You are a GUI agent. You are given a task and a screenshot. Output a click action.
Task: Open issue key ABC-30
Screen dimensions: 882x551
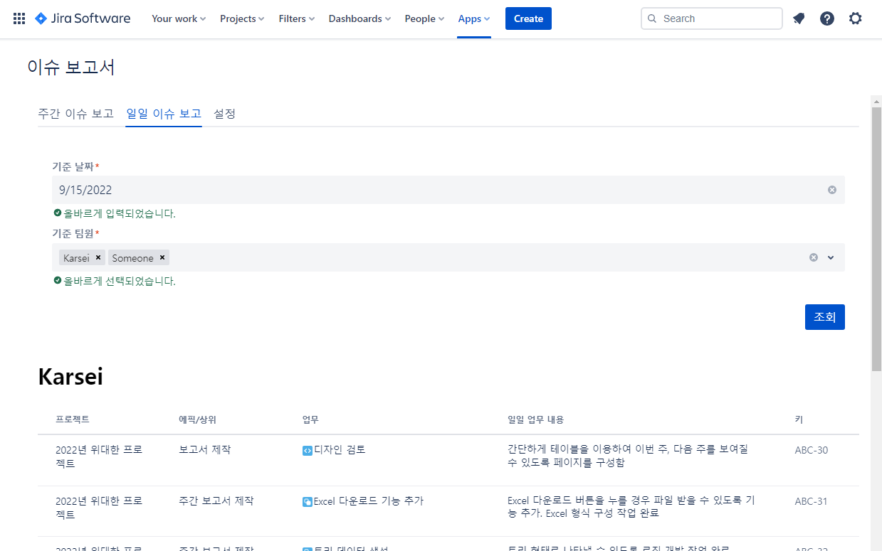[812, 450]
